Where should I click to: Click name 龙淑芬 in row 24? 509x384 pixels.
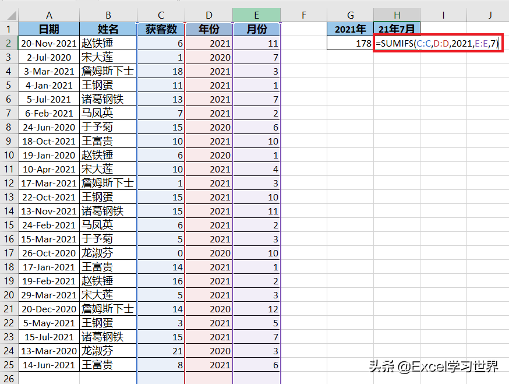[108, 351]
